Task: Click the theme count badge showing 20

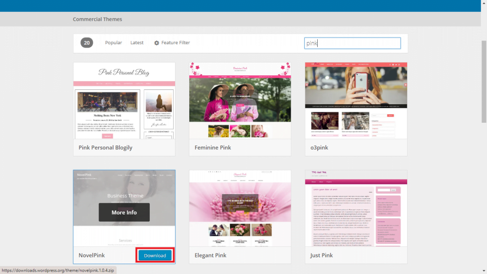Action: tap(86, 42)
